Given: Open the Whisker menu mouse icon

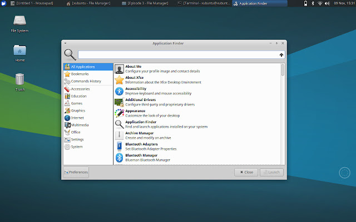Looking at the screenshot, I should [x=4, y=3].
